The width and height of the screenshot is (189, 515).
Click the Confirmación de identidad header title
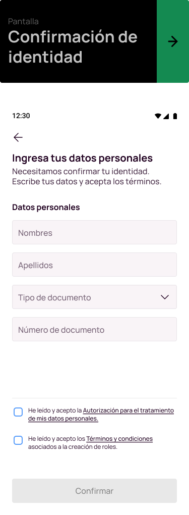tap(73, 46)
